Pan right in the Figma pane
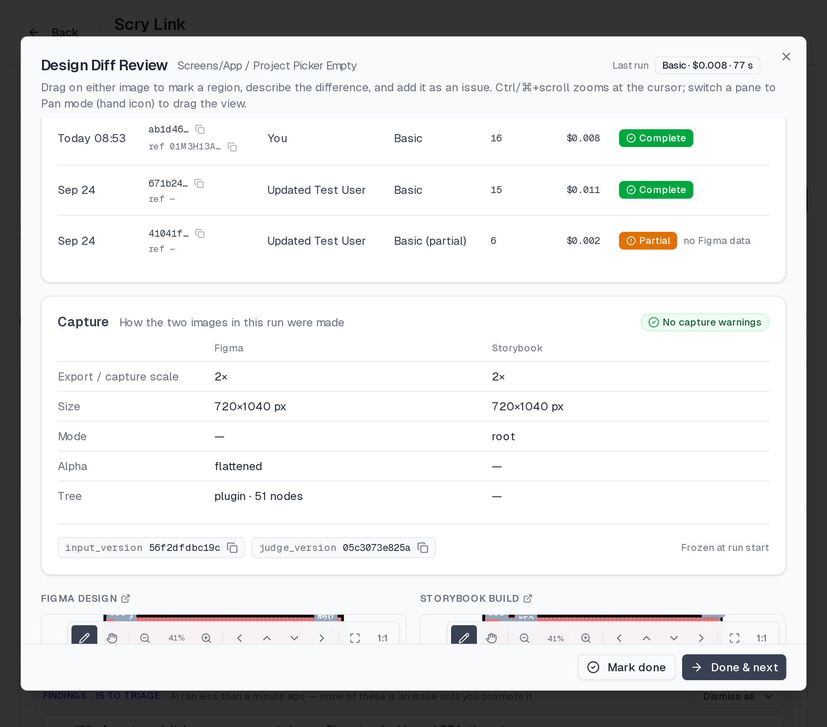 (x=322, y=638)
